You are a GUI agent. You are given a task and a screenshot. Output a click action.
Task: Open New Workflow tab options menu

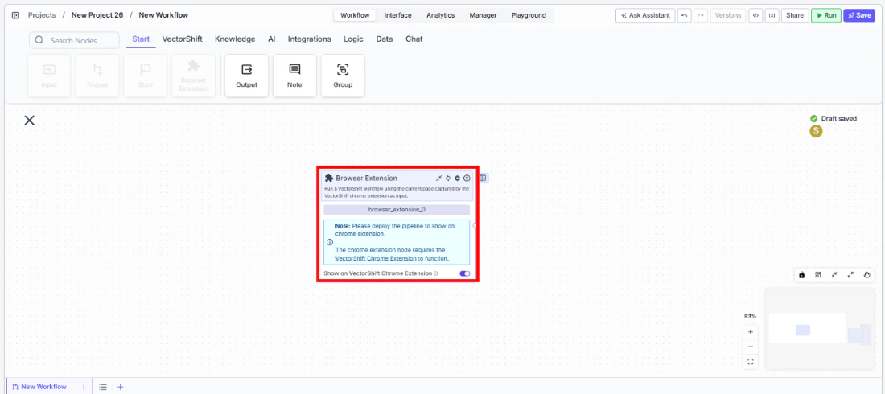84,387
